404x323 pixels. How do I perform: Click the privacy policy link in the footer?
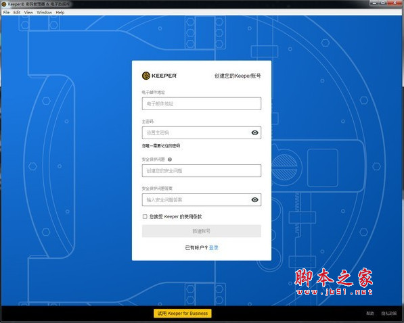point(389,314)
